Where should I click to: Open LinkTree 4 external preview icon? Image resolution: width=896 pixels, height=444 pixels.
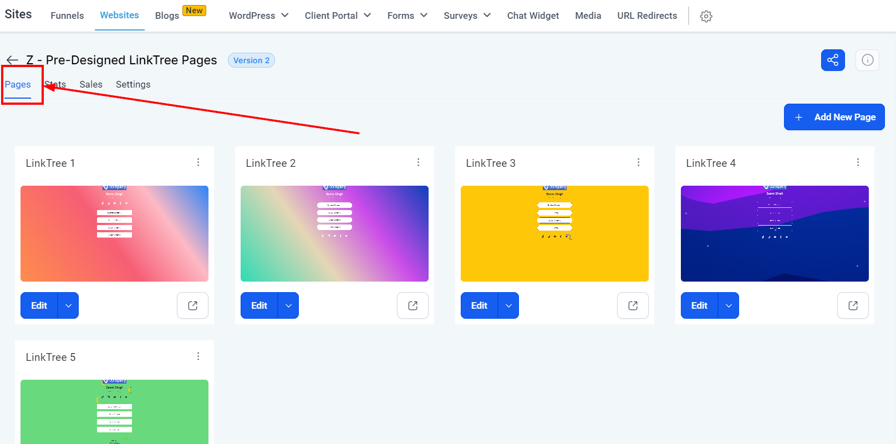click(853, 305)
